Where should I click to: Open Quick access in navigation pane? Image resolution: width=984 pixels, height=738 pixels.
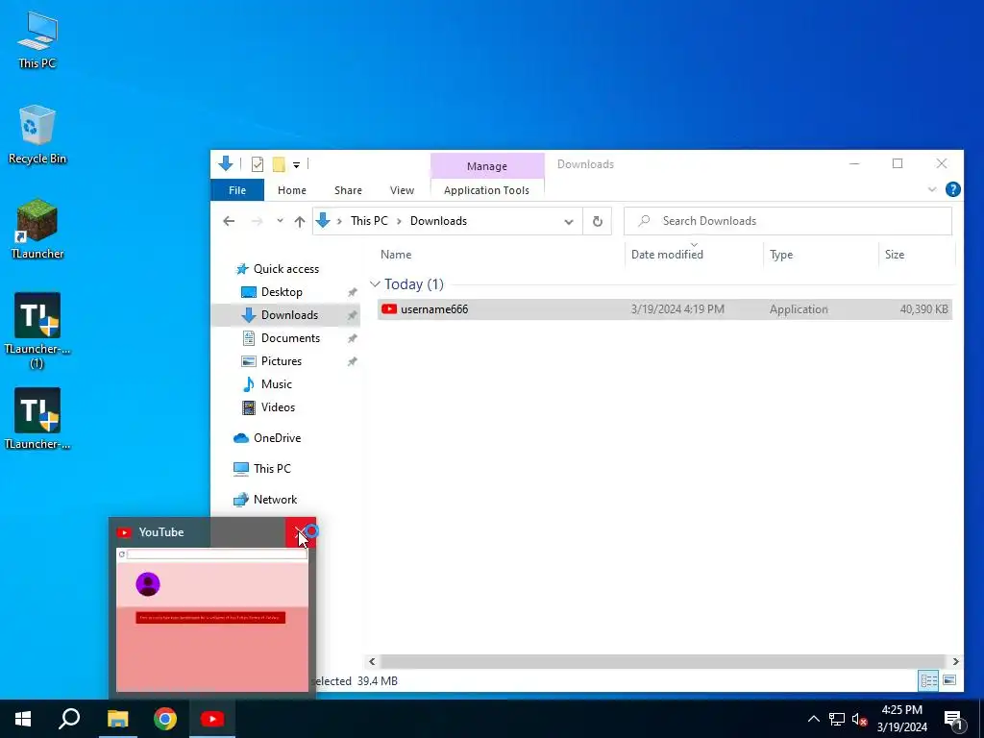point(285,269)
